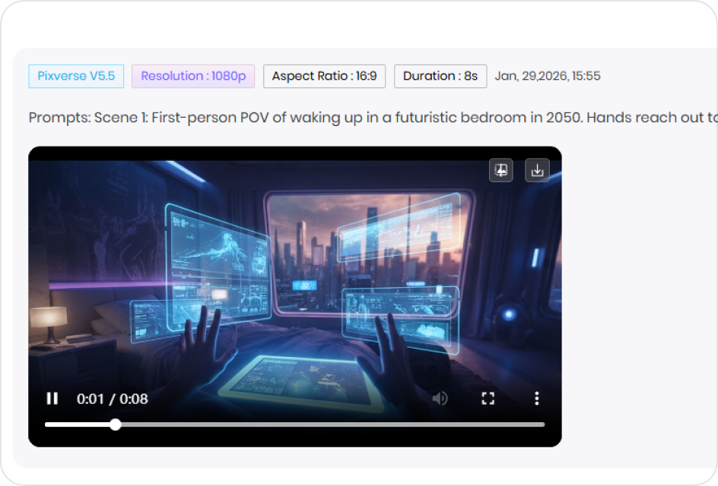This screenshot has width=718, height=486.
Task: Select the Duration 8s badge
Action: [x=440, y=76]
